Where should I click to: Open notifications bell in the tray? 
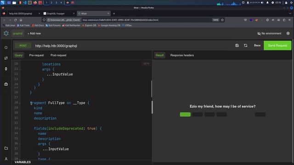(267, 3)
